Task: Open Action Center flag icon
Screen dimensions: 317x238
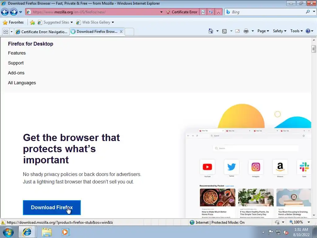Action: tap(271, 232)
